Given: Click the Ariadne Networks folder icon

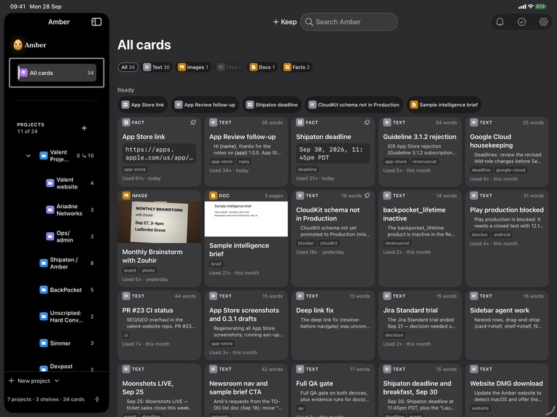Looking at the screenshot, I should [50, 210].
